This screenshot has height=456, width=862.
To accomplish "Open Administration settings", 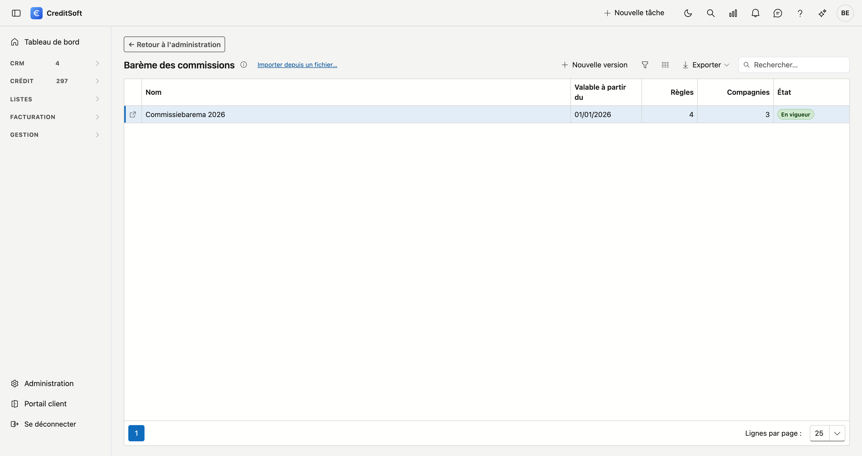I will click(42, 384).
